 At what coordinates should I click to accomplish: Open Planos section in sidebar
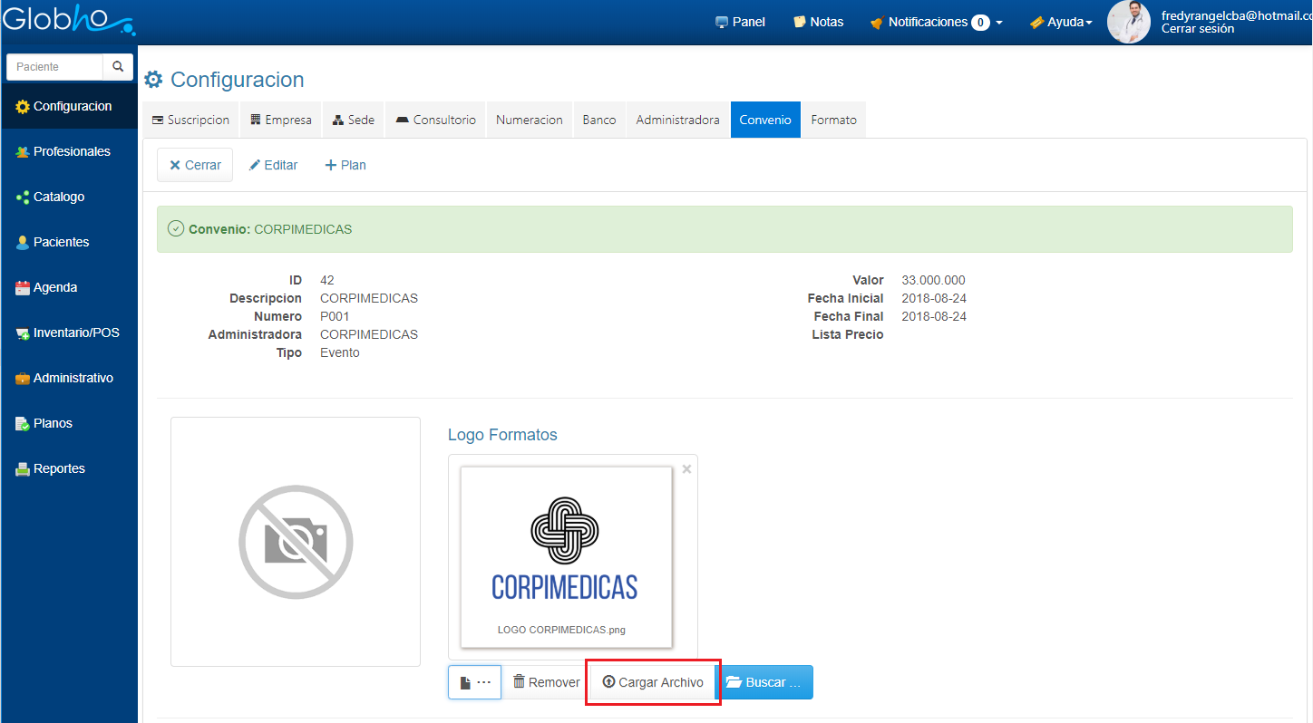[52, 423]
